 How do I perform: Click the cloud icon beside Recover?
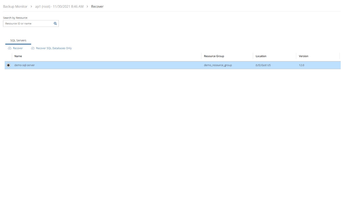(10, 48)
